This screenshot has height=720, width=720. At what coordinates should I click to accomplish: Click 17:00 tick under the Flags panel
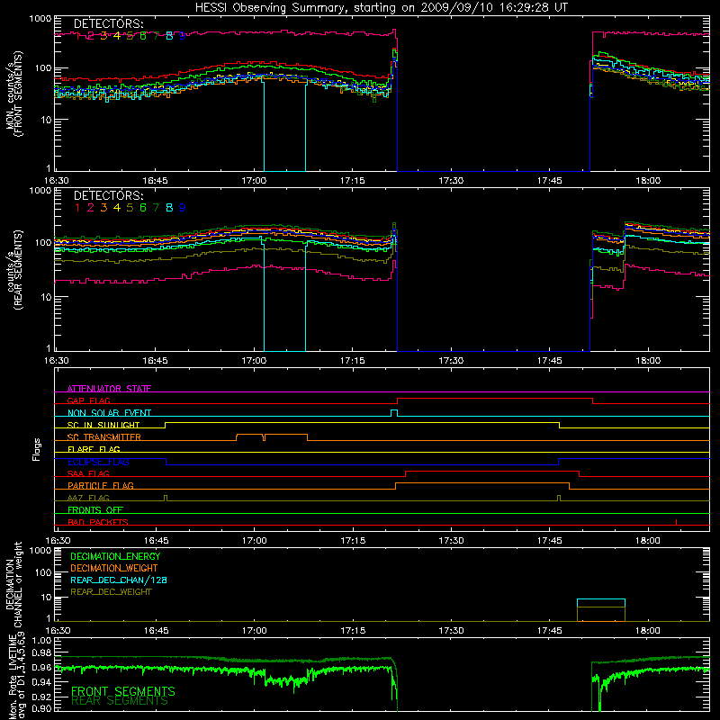(255, 541)
